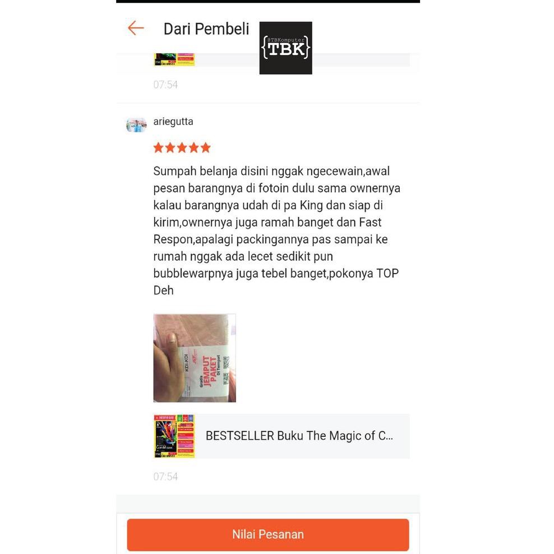Open the Magic of Corel book thumbnail
The width and height of the screenshot is (554, 554).
174,436
